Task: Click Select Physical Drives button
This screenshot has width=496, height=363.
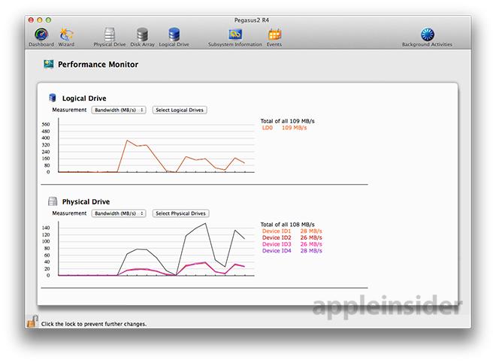Action: tap(180, 213)
